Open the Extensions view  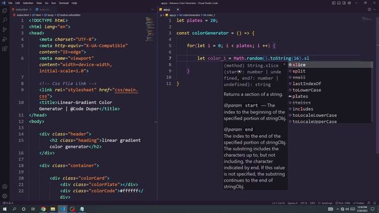click(x=5, y=49)
